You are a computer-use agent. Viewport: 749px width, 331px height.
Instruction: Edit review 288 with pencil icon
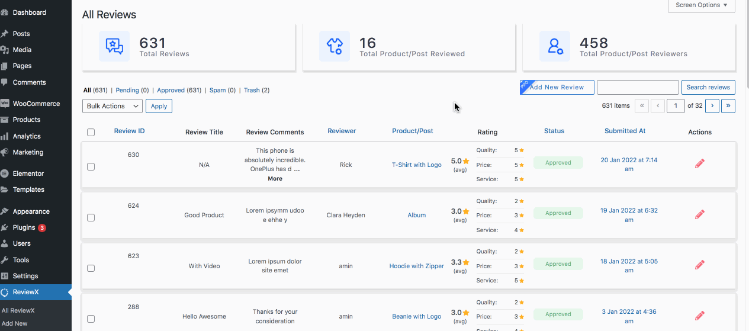point(700,316)
